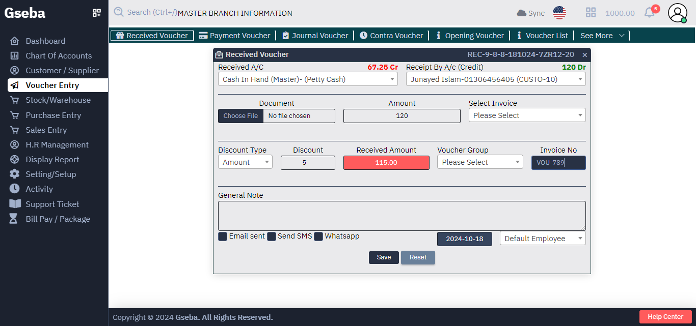Open notifications via the bell icon

[649, 13]
